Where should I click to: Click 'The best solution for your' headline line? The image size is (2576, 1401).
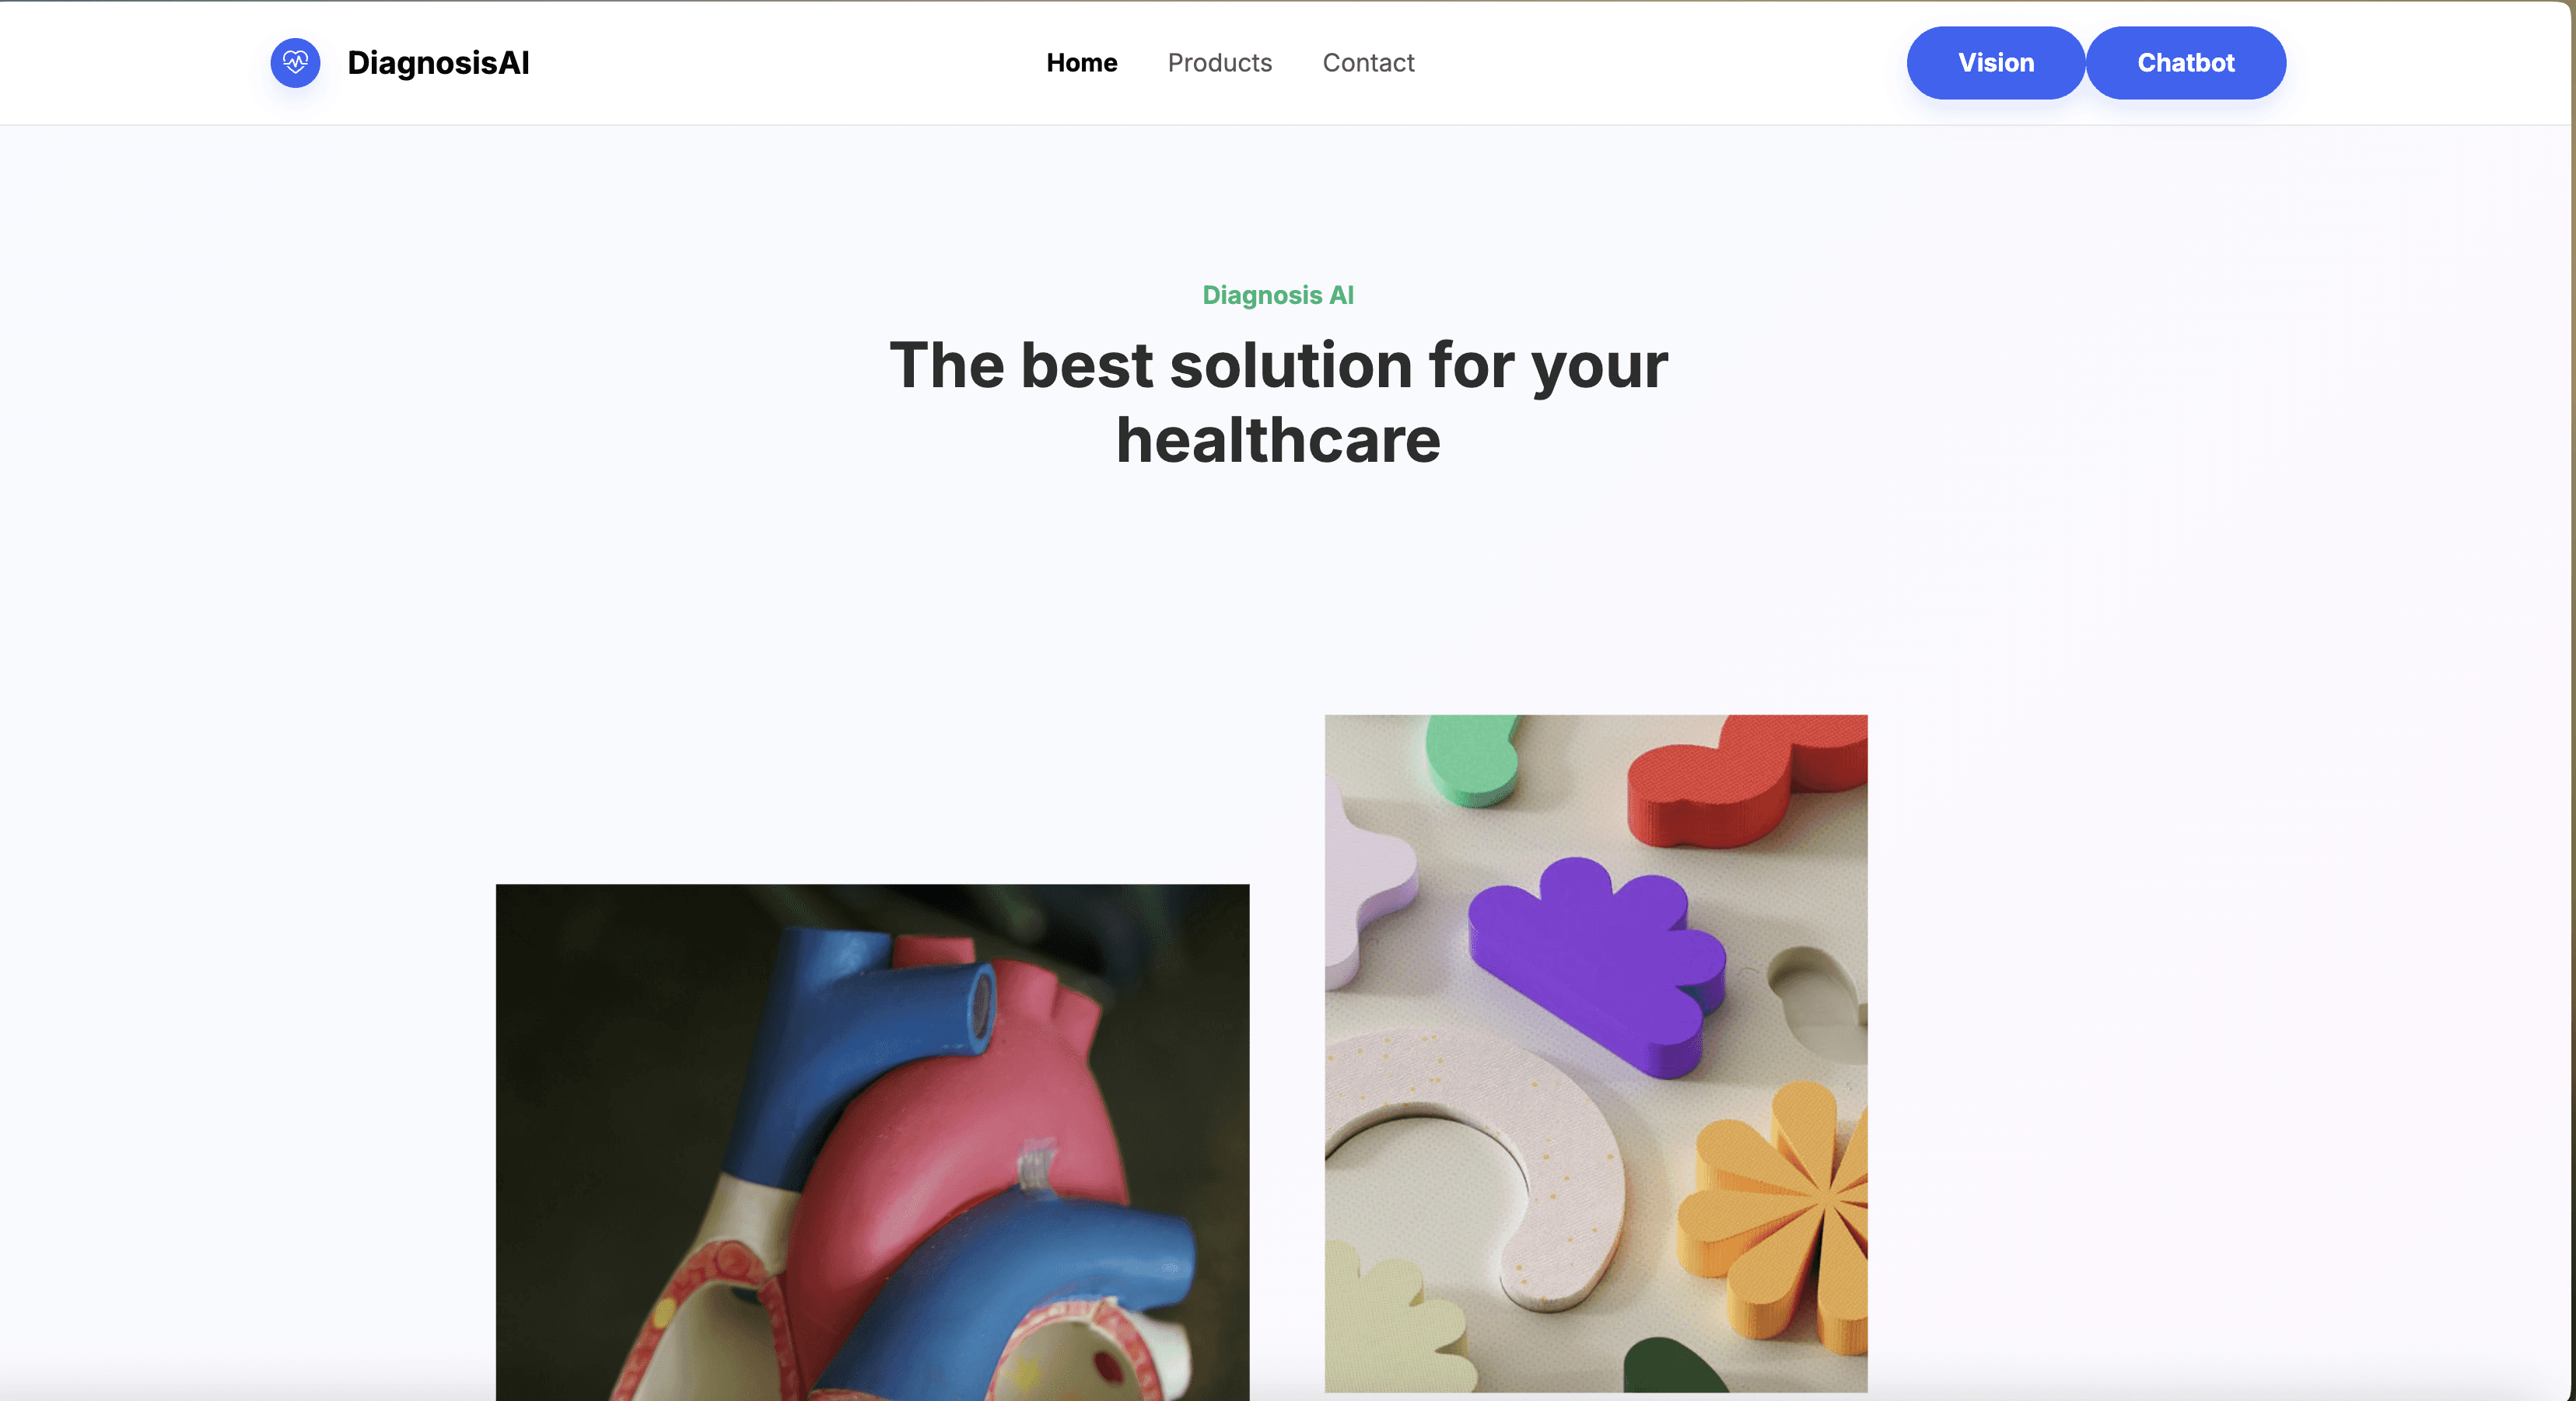(x=1278, y=365)
